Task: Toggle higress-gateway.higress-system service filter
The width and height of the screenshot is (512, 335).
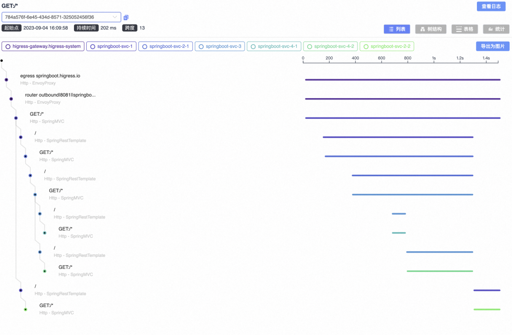Action: [43, 46]
